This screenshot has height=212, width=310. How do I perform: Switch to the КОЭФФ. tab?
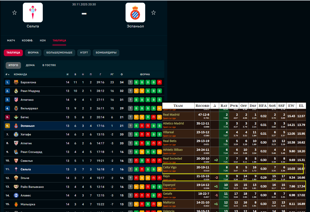pyautogui.click(x=27, y=41)
